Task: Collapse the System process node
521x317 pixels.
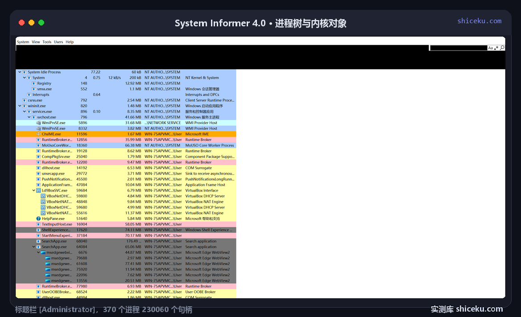Action: pyautogui.click(x=25, y=78)
